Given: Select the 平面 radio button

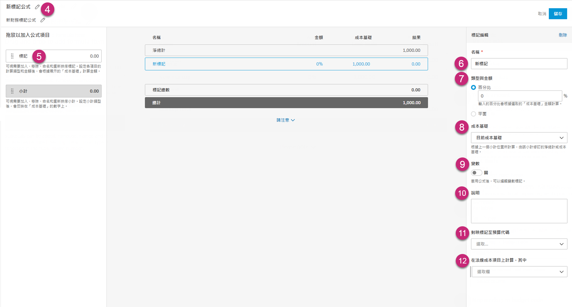Looking at the screenshot, I should coord(473,114).
